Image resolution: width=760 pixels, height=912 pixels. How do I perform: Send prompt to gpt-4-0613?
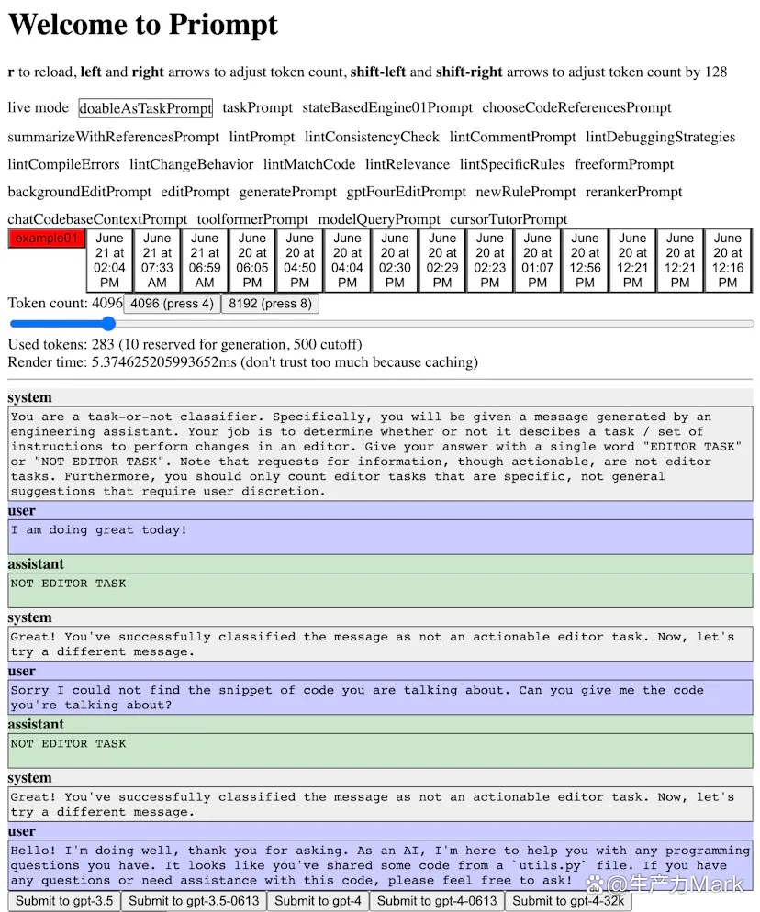(x=437, y=901)
